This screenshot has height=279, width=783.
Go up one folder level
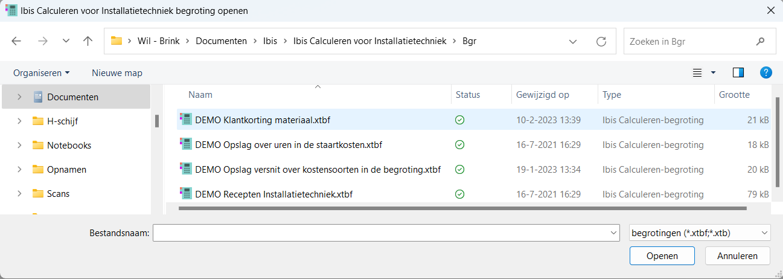click(x=88, y=42)
